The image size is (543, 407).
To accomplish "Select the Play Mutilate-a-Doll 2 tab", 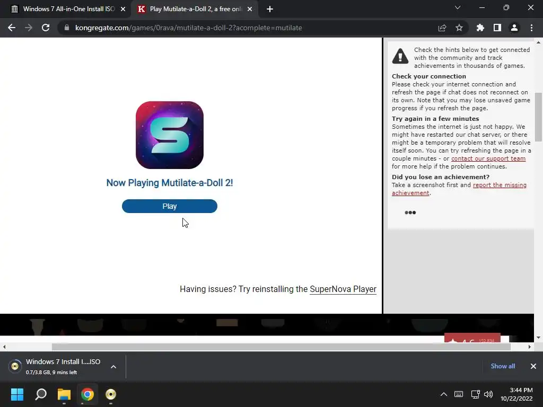I will [196, 9].
